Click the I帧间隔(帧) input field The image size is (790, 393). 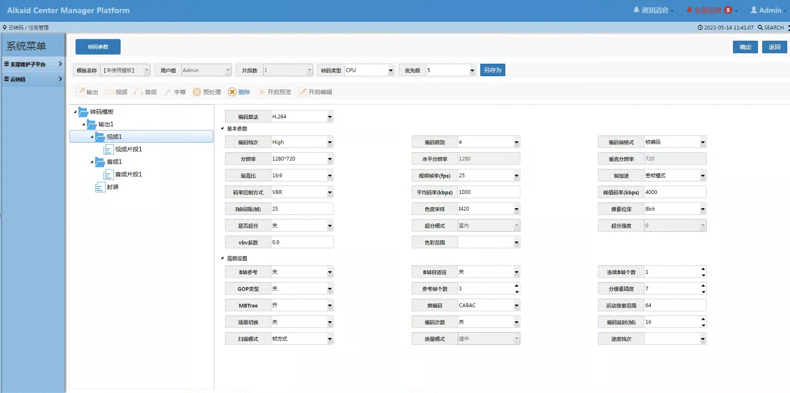click(x=302, y=209)
